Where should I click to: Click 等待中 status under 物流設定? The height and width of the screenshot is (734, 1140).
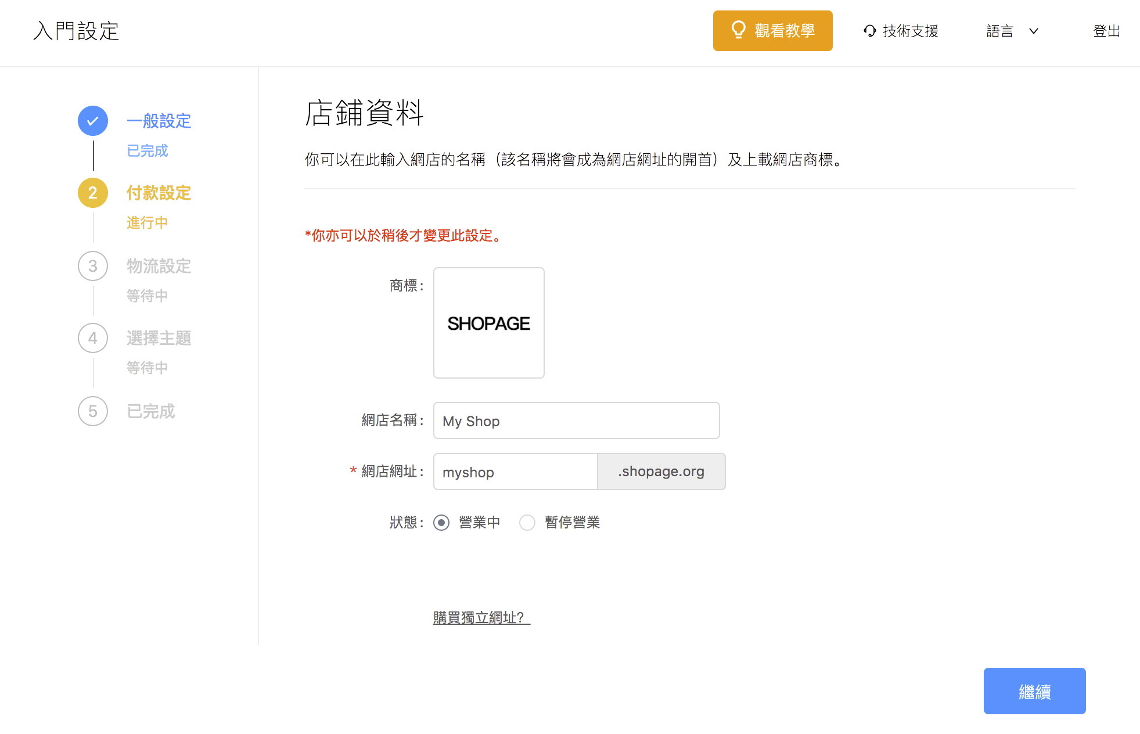[x=148, y=296]
